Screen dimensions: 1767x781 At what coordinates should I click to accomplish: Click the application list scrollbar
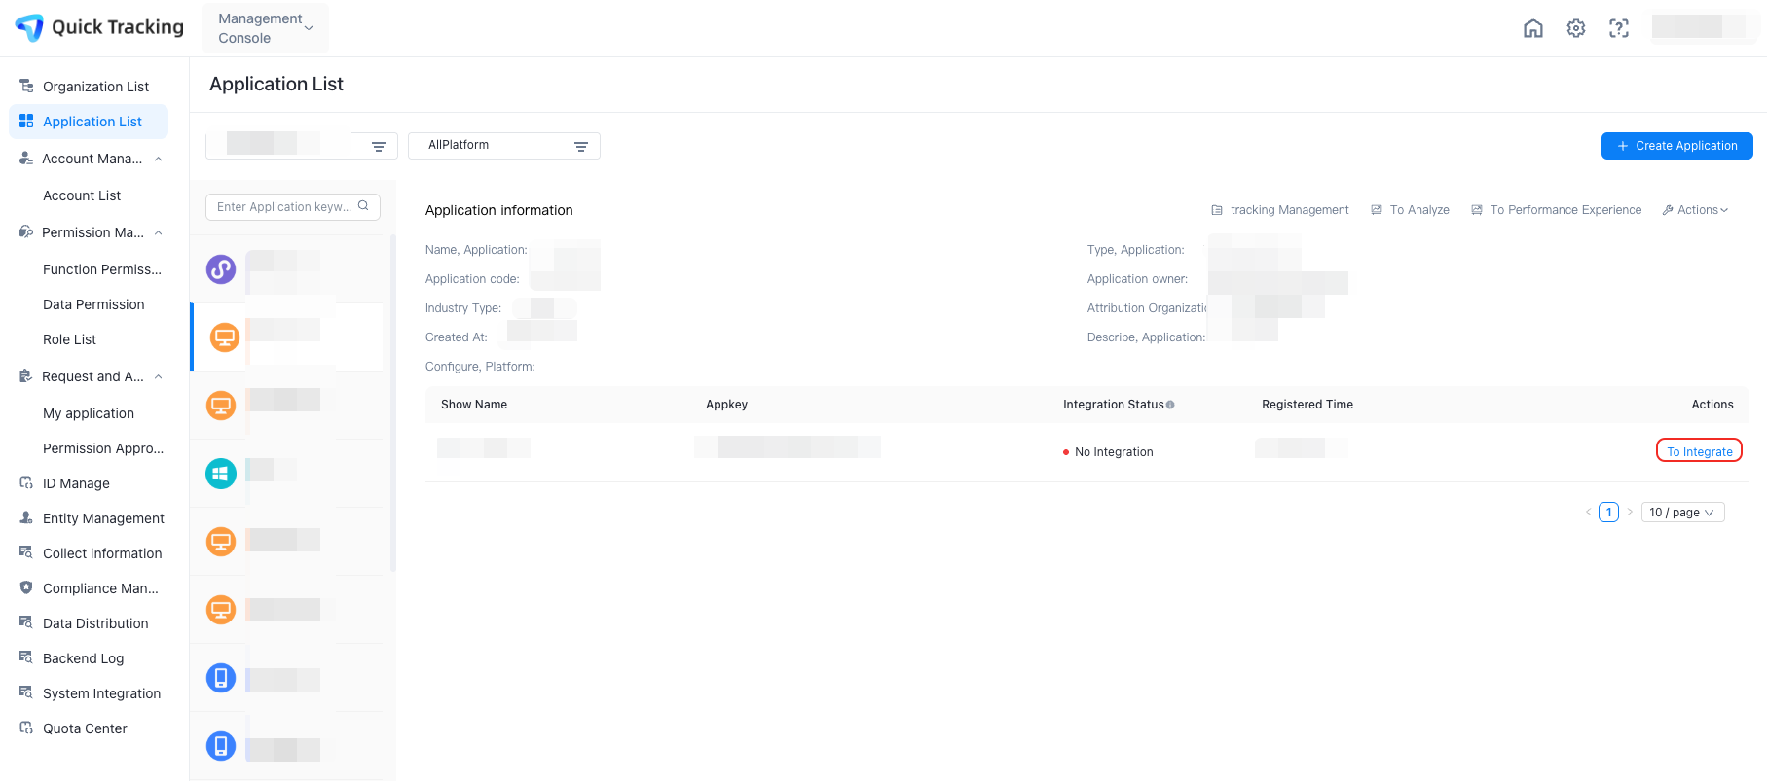(392, 404)
